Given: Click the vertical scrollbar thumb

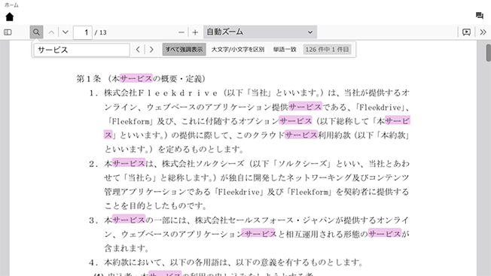Looking at the screenshot, I should pos(488,53).
